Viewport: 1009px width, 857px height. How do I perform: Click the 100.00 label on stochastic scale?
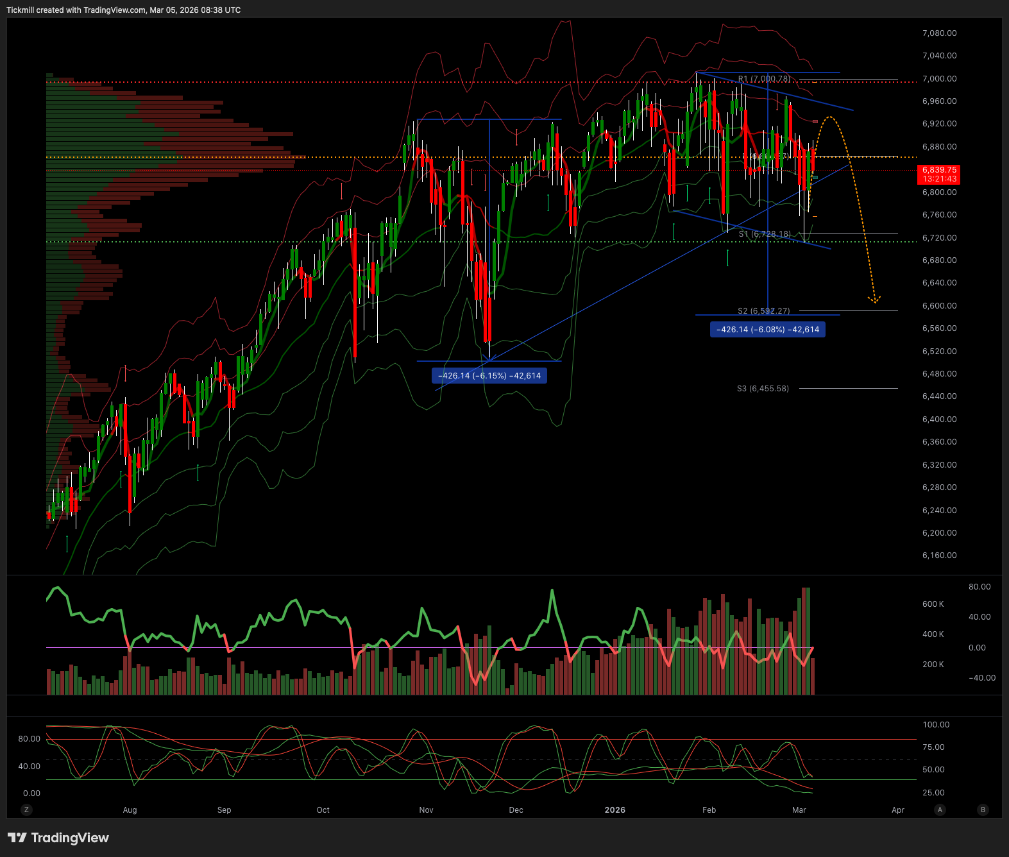click(936, 725)
